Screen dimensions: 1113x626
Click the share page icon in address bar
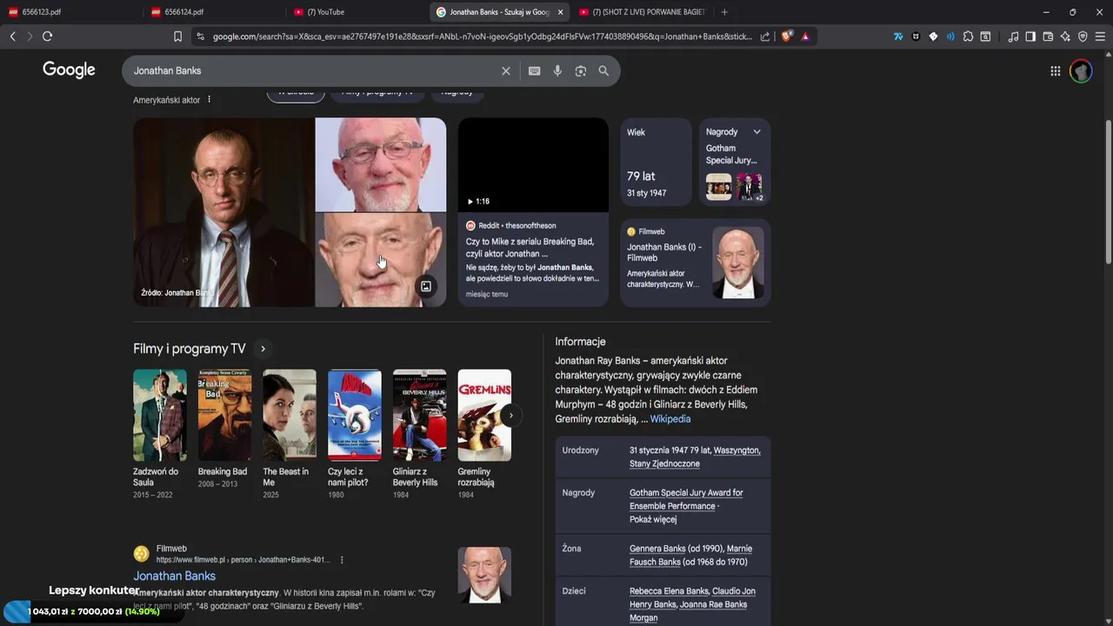[x=765, y=37]
